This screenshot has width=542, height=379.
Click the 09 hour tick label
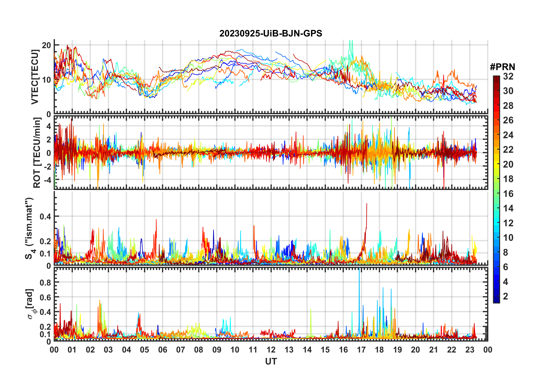(217, 350)
